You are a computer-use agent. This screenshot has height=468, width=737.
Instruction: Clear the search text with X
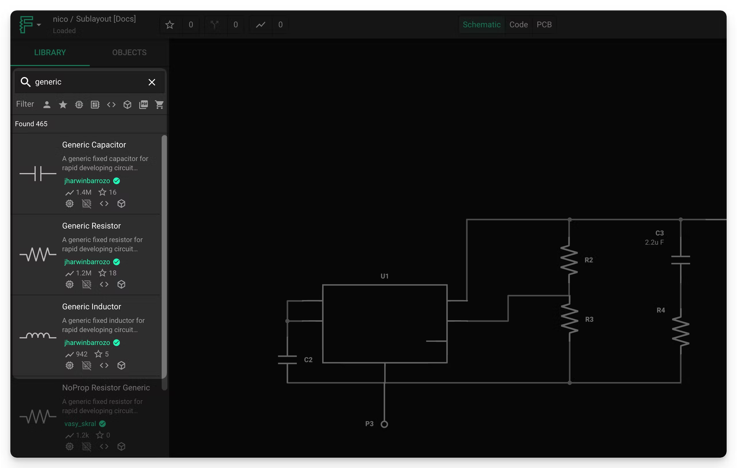(x=152, y=82)
